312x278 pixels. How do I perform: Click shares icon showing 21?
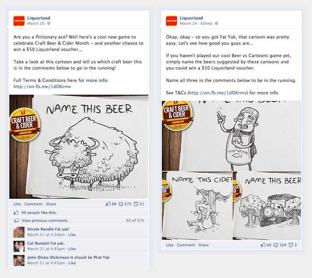click(x=136, y=204)
